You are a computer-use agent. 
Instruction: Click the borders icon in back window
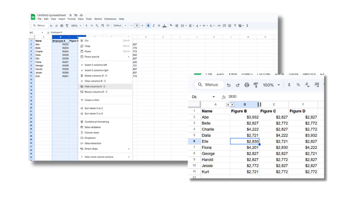(x=177, y=26)
